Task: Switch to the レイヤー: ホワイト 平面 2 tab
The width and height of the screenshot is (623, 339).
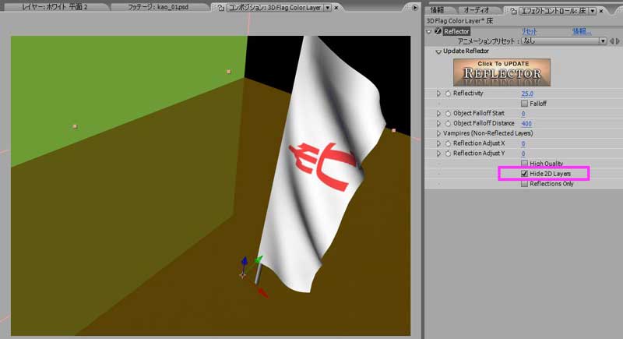Action: point(55,7)
